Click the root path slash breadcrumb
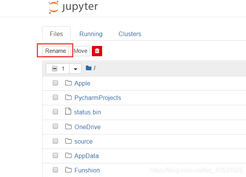The height and width of the screenshot is (177, 246). 95,68
